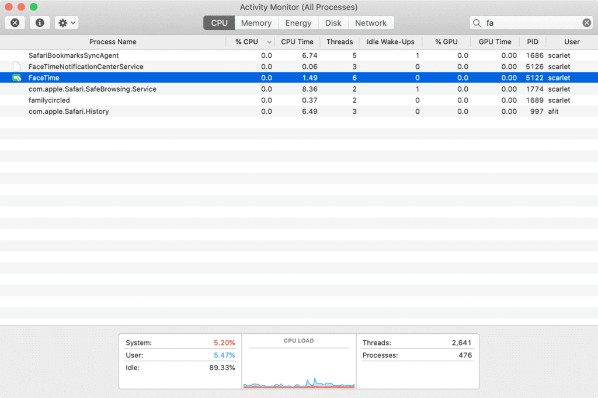This screenshot has width=598, height=398.
Task: Sort by PID column header
Action: 533,42
